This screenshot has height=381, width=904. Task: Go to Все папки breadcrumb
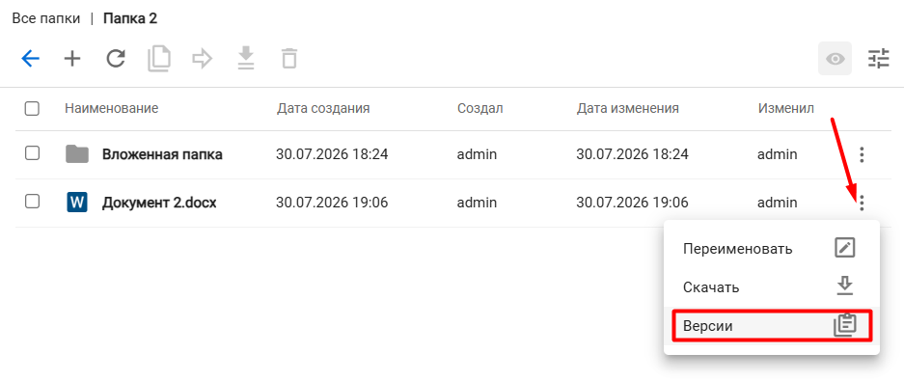[x=46, y=18]
